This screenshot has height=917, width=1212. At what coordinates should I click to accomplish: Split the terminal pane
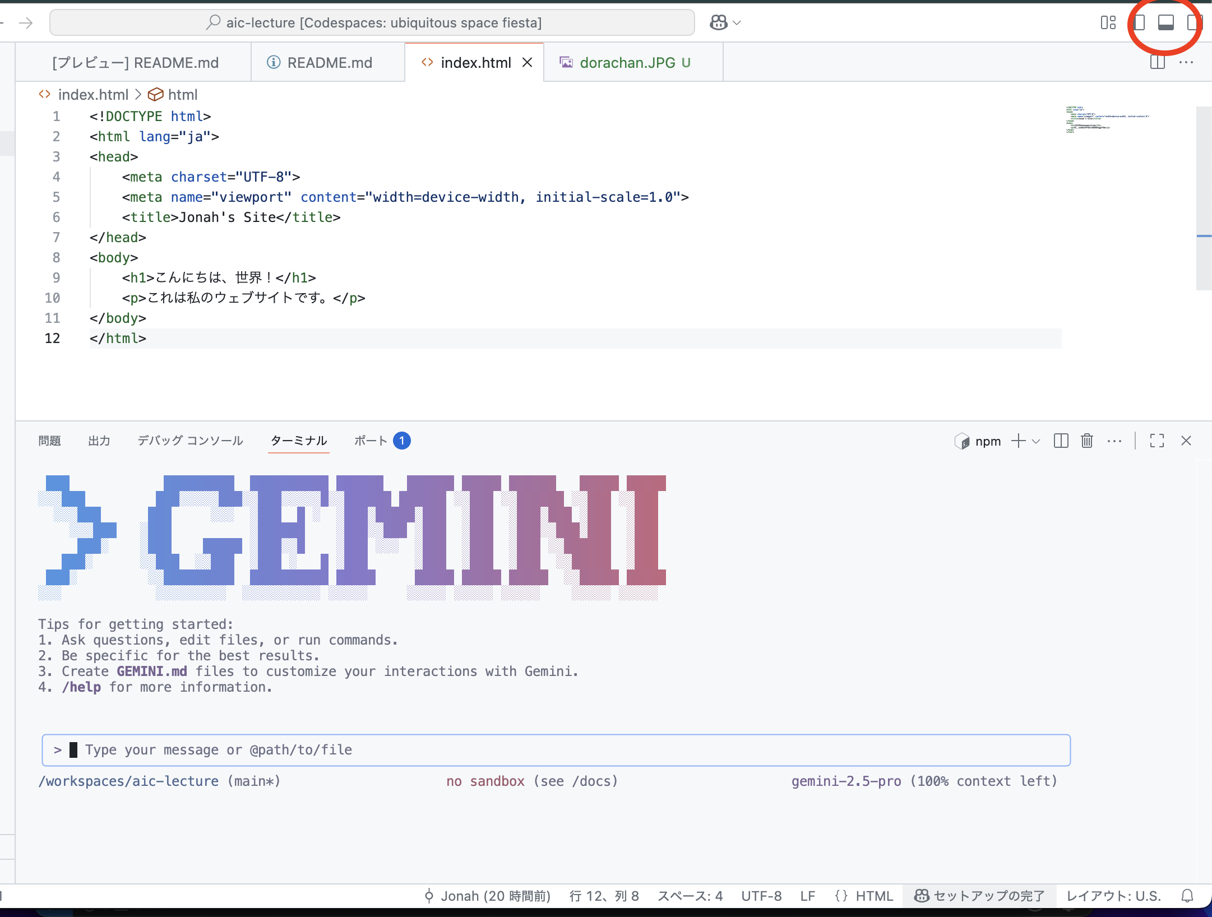[1061, 441]
